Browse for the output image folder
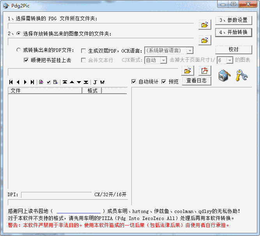 pyautogui.click(x=205, y=40)
